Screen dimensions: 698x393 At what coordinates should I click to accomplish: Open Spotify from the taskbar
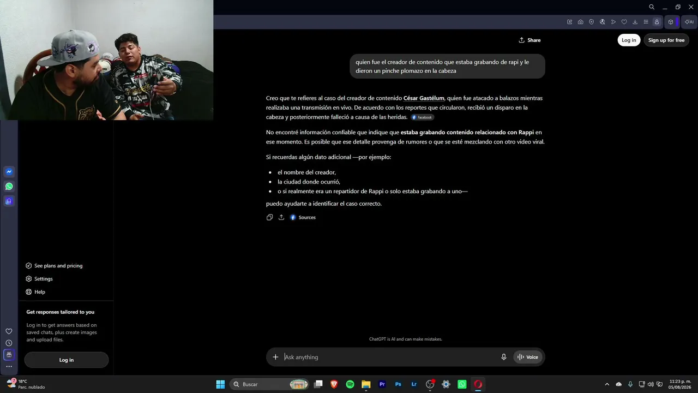(x=350, y=384)
